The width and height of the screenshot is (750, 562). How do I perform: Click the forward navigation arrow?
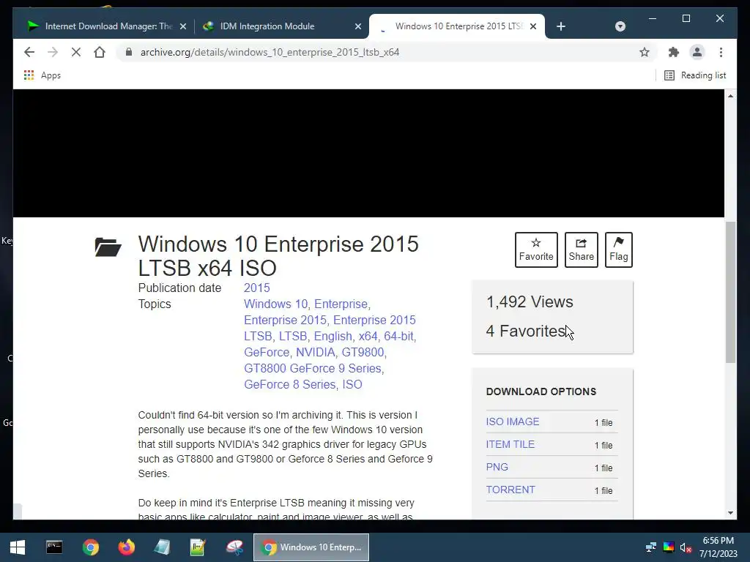[53, 52]
